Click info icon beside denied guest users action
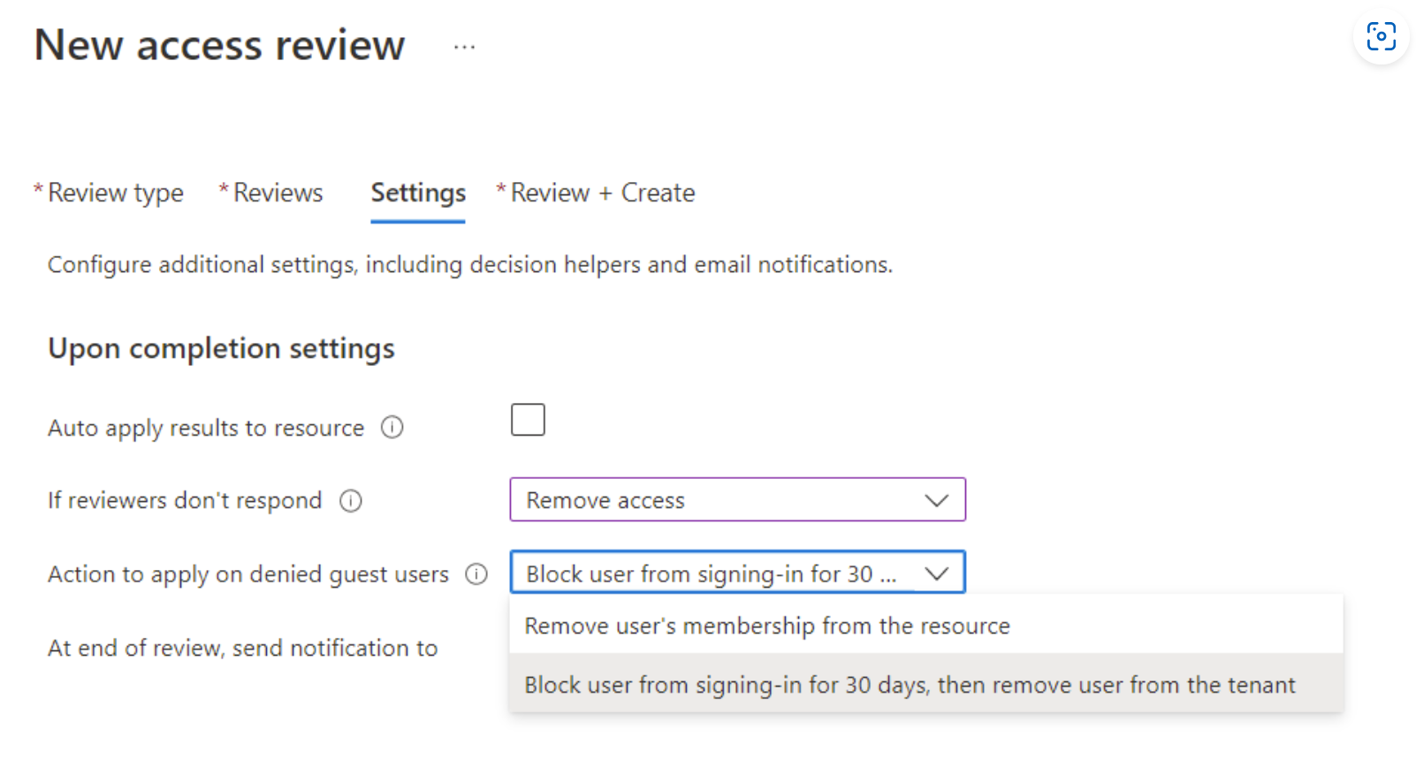 pyautogui.click(x=476, y=574)
